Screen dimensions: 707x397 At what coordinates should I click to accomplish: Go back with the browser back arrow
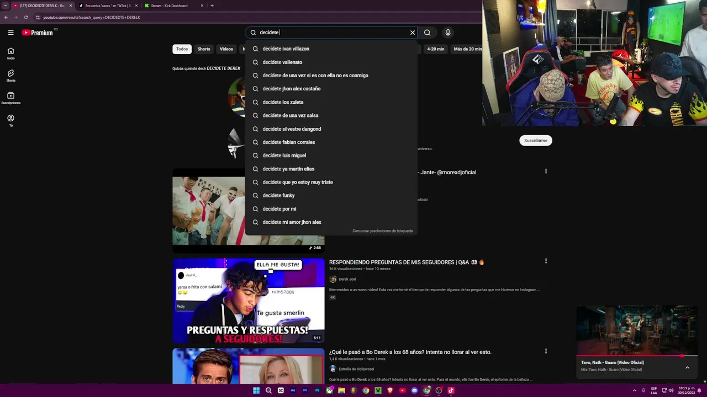(6, 17)
